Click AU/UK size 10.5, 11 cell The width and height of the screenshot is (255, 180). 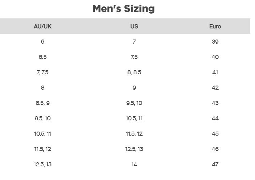43,134
